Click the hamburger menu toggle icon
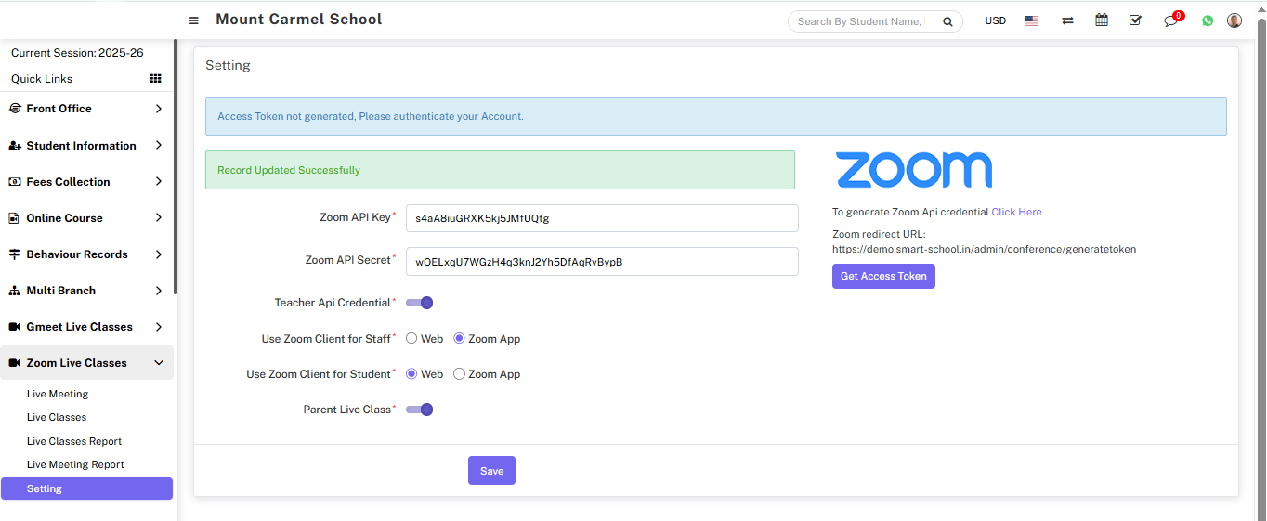 coord(194,20)
